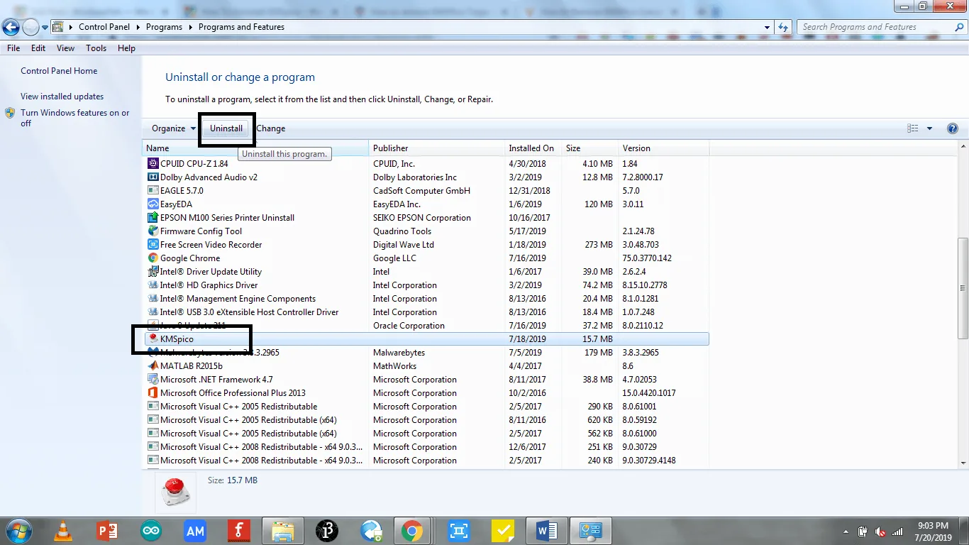Viewport: 969px width, 545px height.
Task: Open the Help menu
Action: (x=126, y=48)
